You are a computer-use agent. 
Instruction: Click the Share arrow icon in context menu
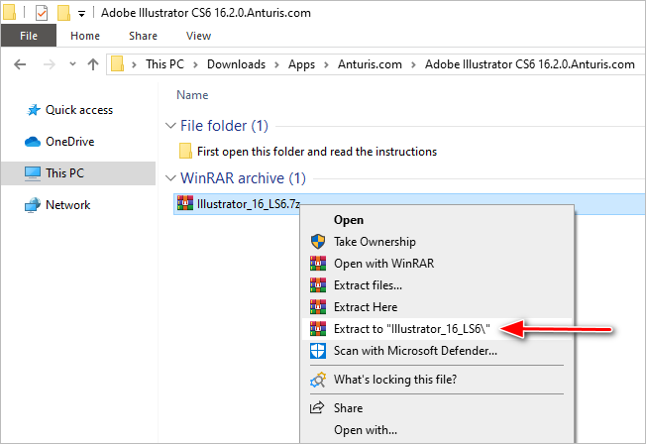point(318,408)
